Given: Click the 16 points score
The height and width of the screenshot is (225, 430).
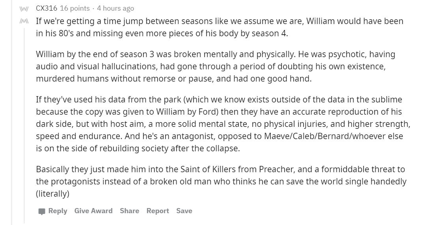Looking at the screenshot, I should (x=75, y=8).
